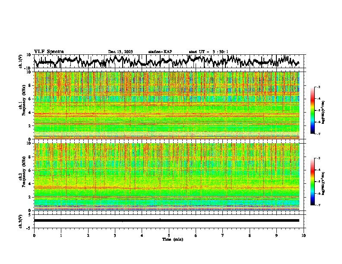
Task: Click the 4 kHz tick label of ch.2 spectrogram
Action: [x=30, y=184]
